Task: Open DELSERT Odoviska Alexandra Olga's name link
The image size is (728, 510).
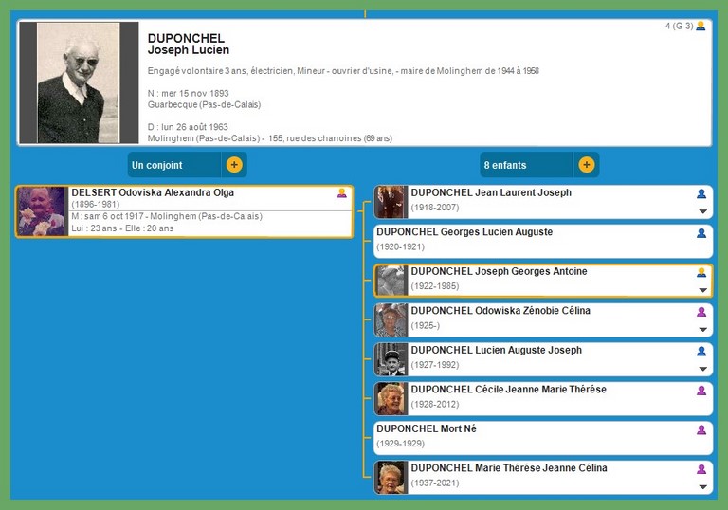Action: [x=152, y=192]
